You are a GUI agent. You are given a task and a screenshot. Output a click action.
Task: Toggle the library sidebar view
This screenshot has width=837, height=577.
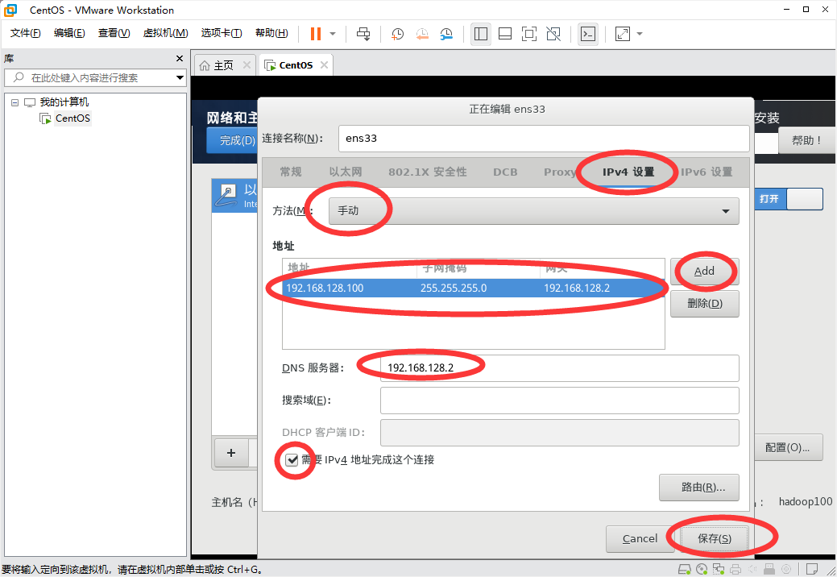[x=481, y=34]
